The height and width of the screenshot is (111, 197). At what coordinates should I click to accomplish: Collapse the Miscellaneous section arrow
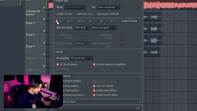point(140,76)
